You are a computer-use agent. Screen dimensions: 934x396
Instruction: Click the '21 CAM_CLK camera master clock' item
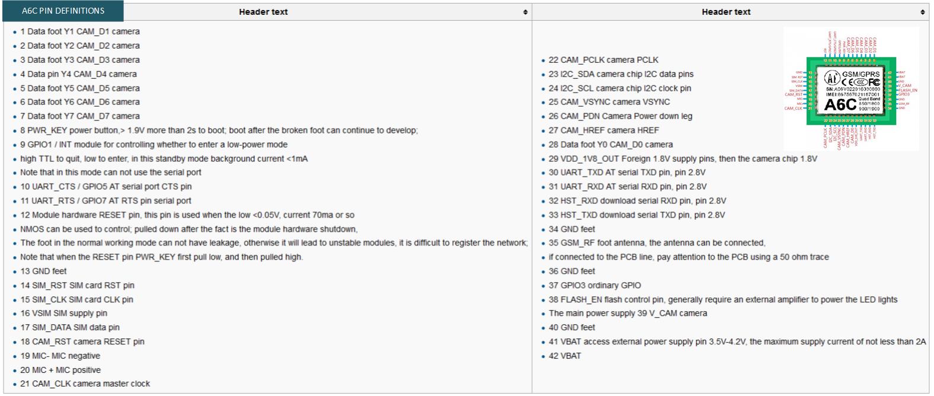tap(85, 384)
